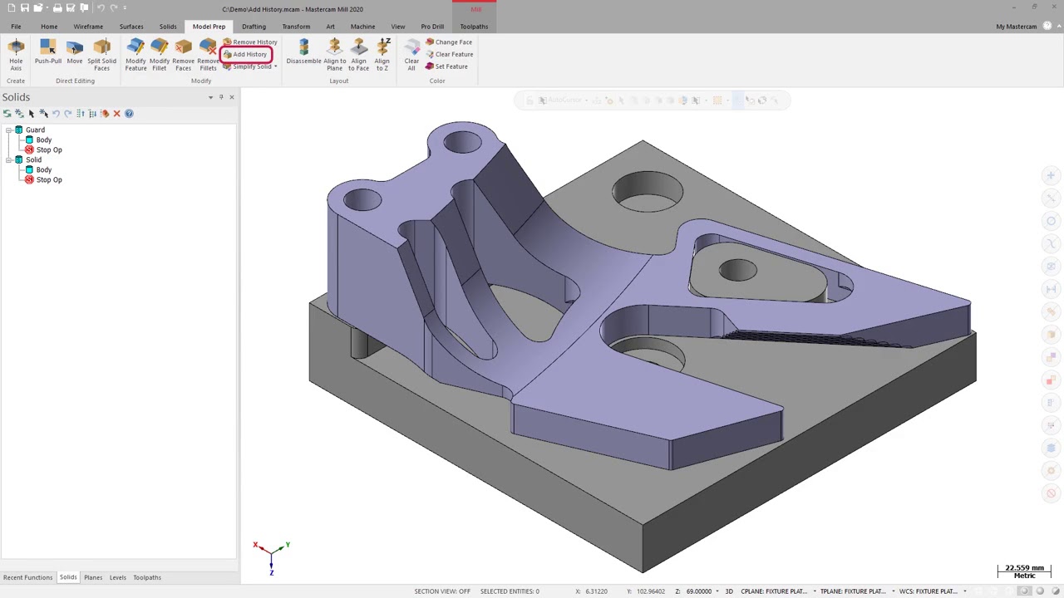Image resolution: width=1064 pixels, height=598 pixels.
Task: Collapse the Solid tree node
Action: 8,160
